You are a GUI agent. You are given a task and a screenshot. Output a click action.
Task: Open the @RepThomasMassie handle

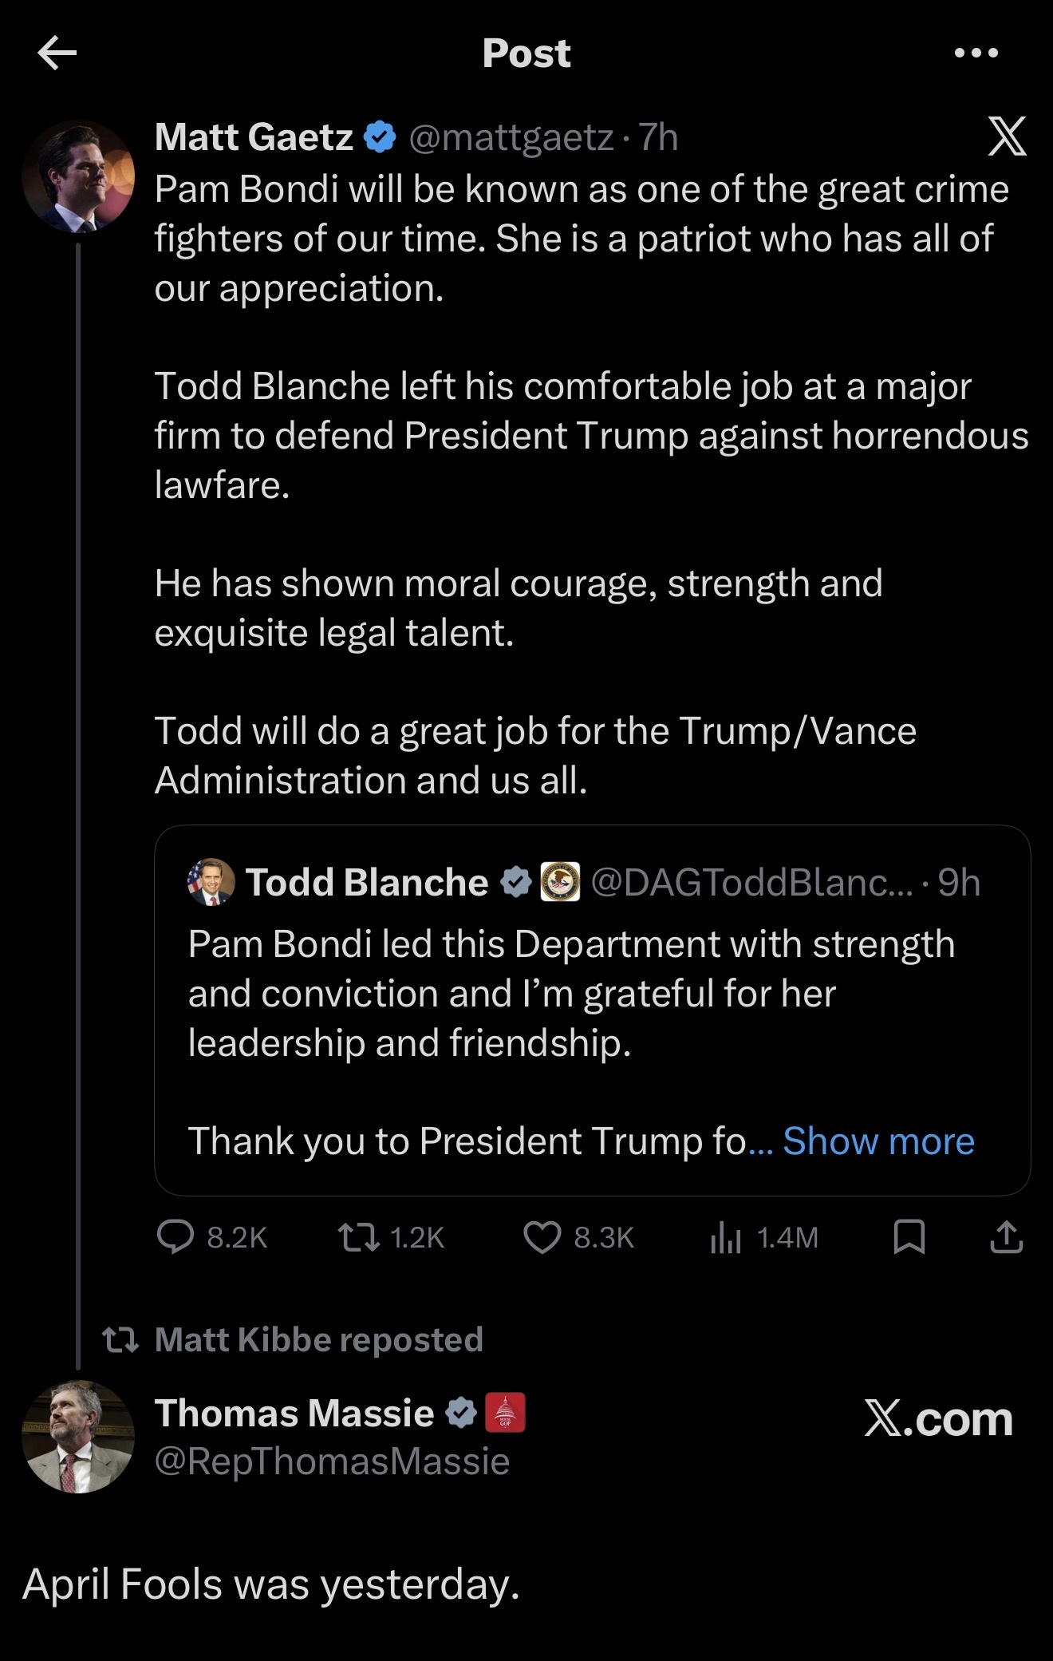(x=332, y=1461)
